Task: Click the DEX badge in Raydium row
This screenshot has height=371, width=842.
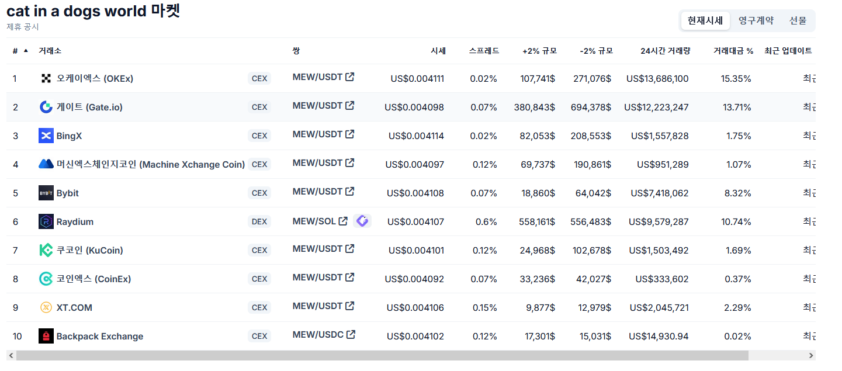Action: [x=259, y=221]
